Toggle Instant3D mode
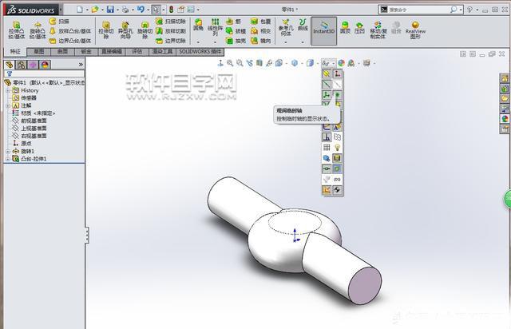The height and width of the screenshot is (329, 511). (x=324, y=30)
